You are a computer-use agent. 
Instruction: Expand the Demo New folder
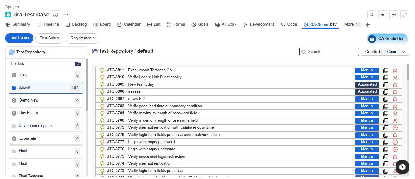[14, 100]
